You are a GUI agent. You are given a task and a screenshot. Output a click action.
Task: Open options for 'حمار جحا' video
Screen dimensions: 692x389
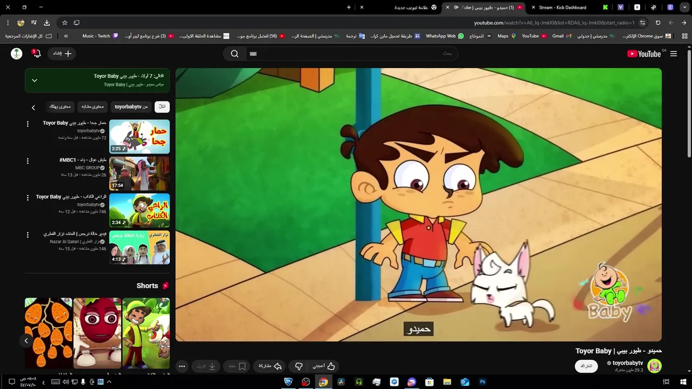(x=28, y=124)
